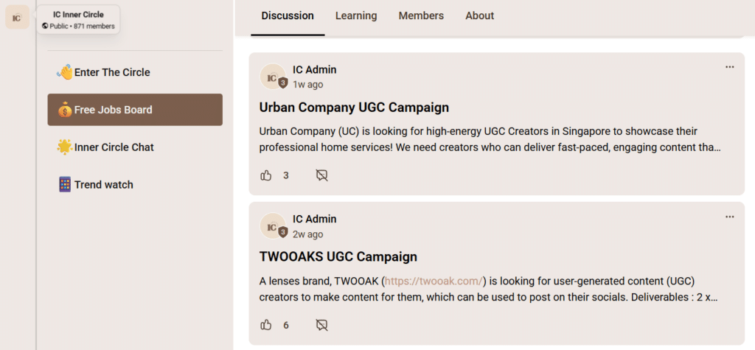Like the Urban Company UGC Campaign post

(x=266, y=175)
